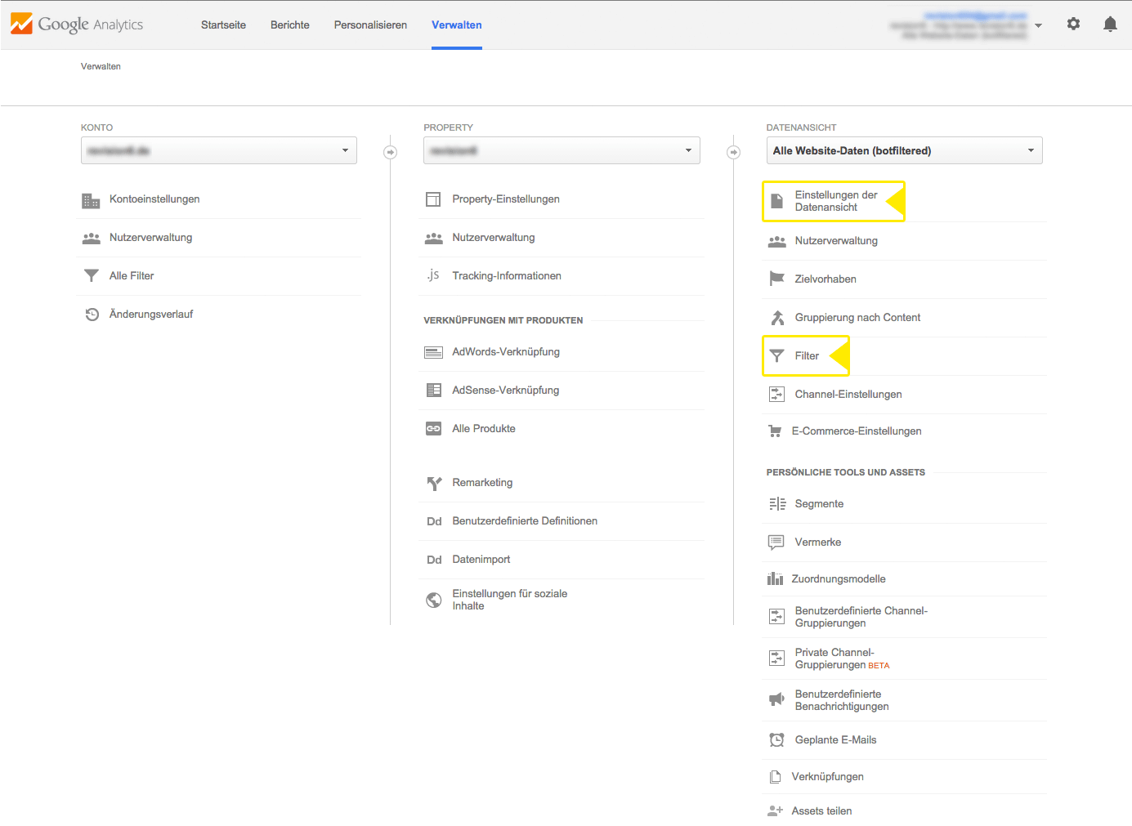This screenshot has height=826, width=1132.
Task: Click the settings gear icon in header
Action: click(1073, 25)
